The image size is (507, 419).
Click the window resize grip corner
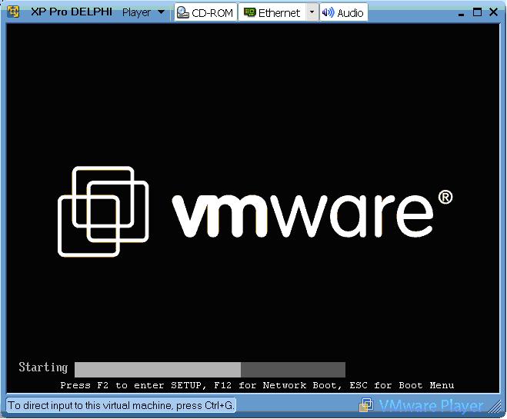point(494,407)
